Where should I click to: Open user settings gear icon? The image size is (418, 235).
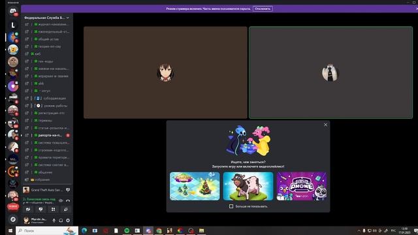[68, 221]
